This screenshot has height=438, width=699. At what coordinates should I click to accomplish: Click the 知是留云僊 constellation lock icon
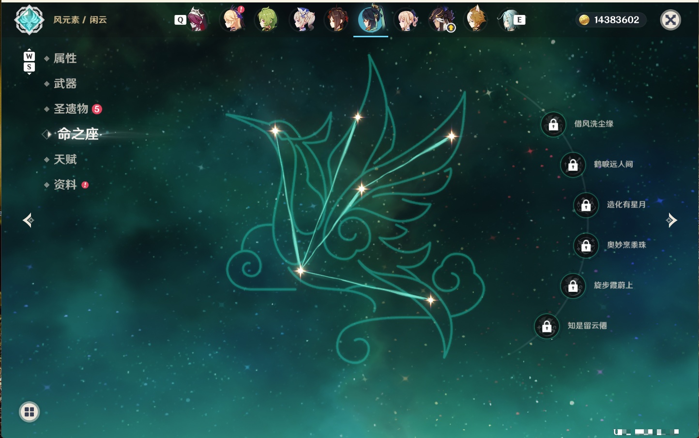[x=547, y=326]
